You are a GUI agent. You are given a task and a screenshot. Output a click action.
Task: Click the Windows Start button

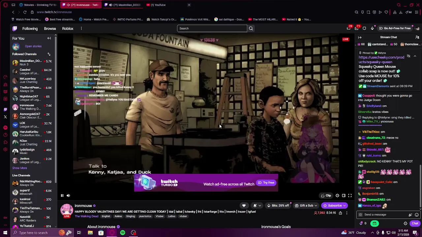click(5, 233)
